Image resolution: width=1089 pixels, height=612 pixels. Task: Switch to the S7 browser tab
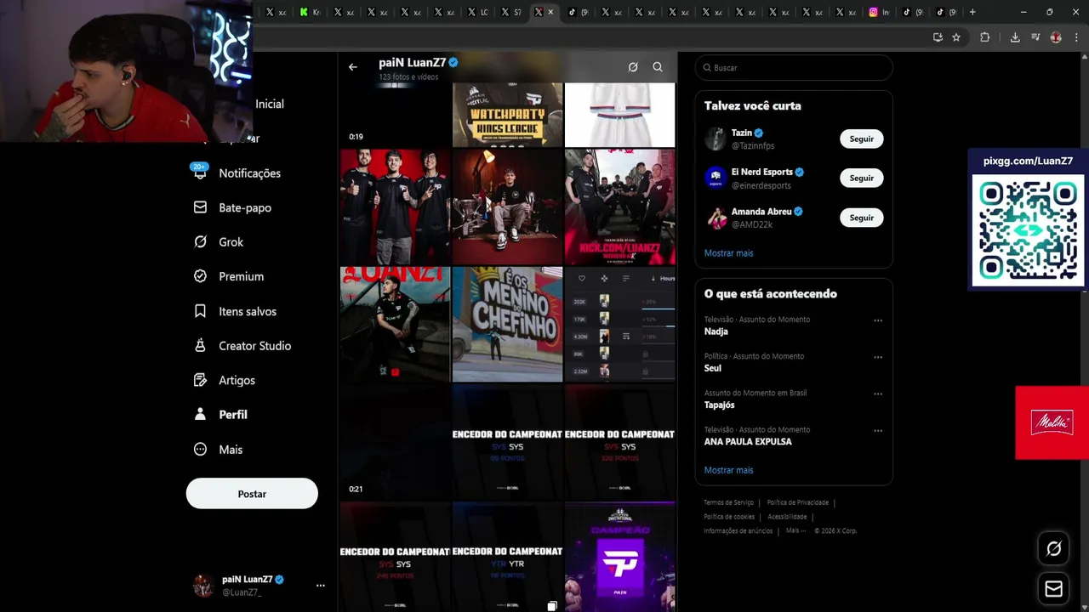tap(510, 12)
